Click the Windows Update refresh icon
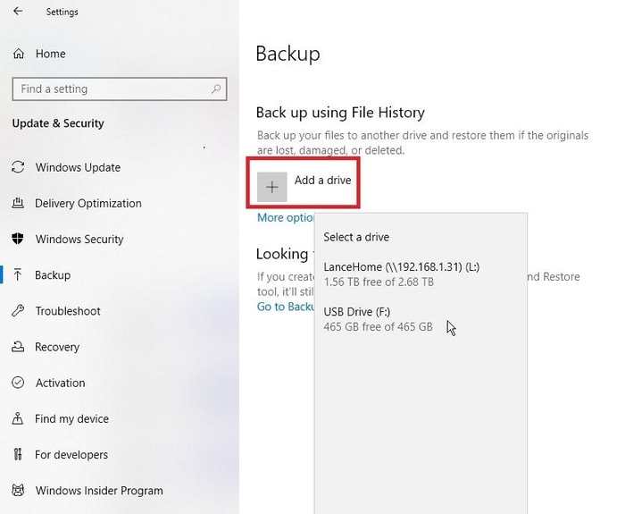Image resolution: width=625 pixels, height=514 pixels. 18,168
